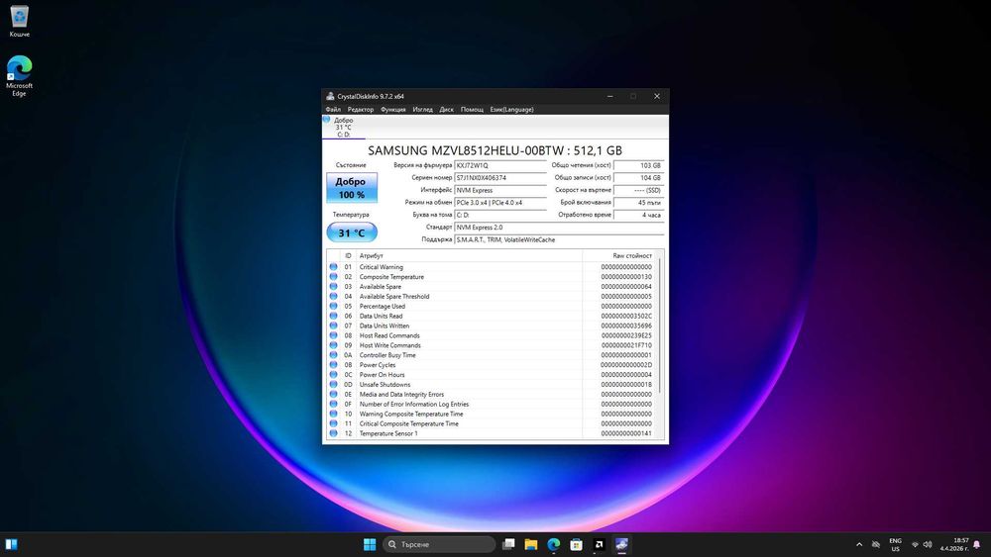991x557 pixels.
Task: Select the Warning Composite Temperature Time row
Action: pos(492,414)
